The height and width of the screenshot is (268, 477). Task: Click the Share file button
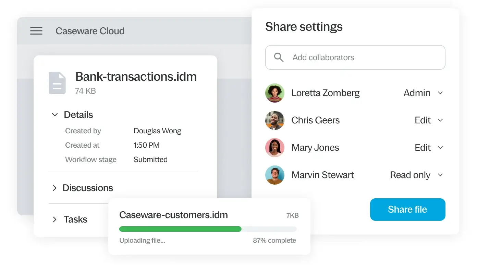coord(407,210)
